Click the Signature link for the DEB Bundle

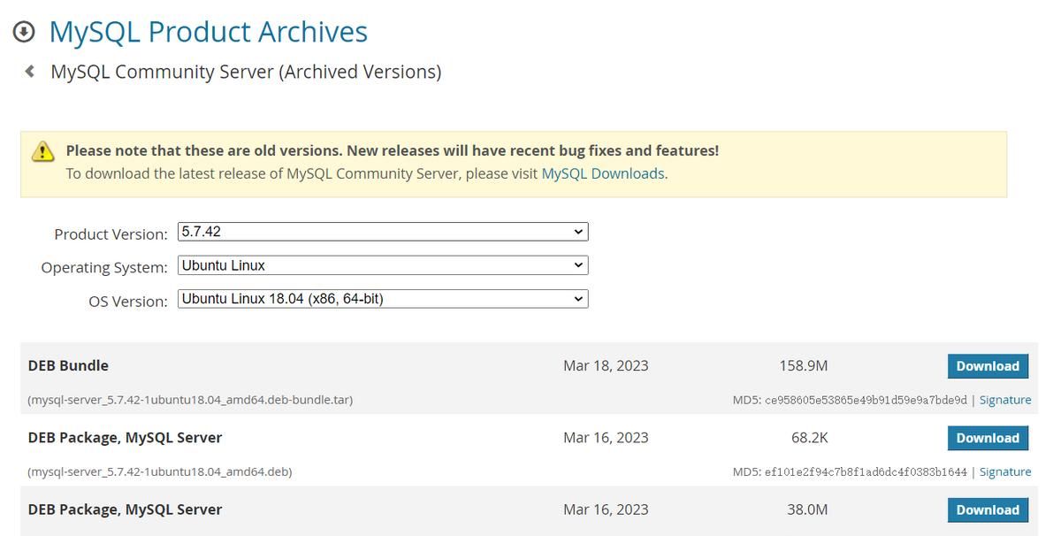point(1005,399)
